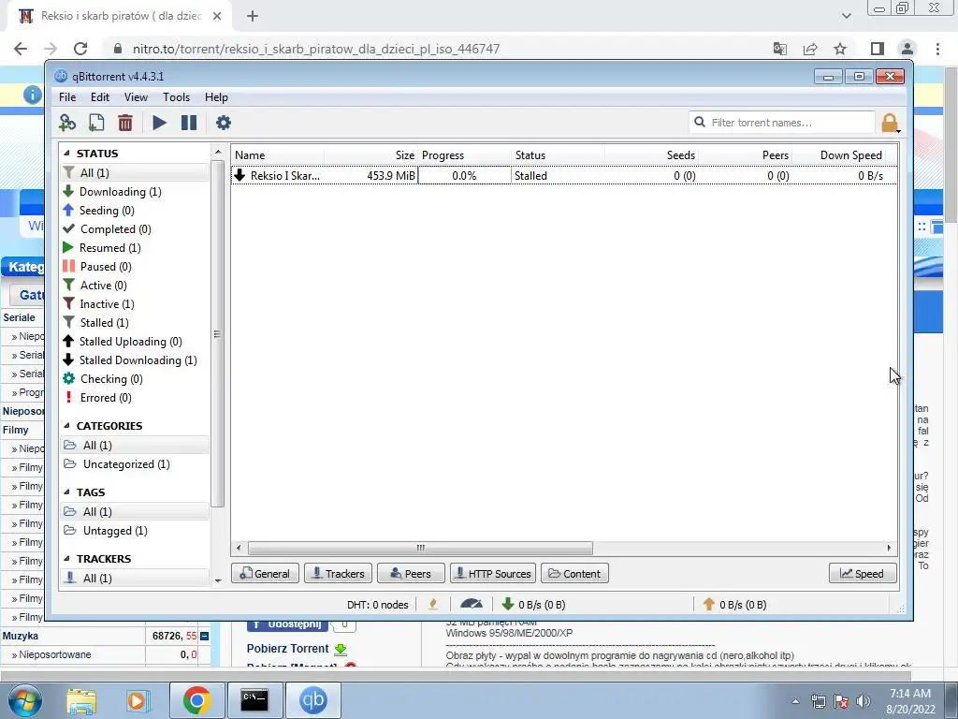The width and height of the screenshot is (958, 719).
Task: Select Resumed (1) status filter
Action: (135, 247)
